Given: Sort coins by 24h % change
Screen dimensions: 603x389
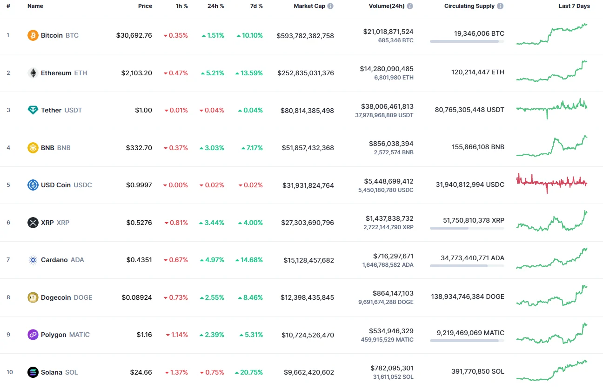Looking at the screenshot, I should pos(215,6).
